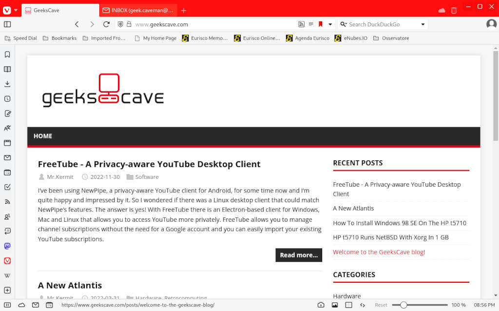Open the Tasks panel

pos(7,187)
